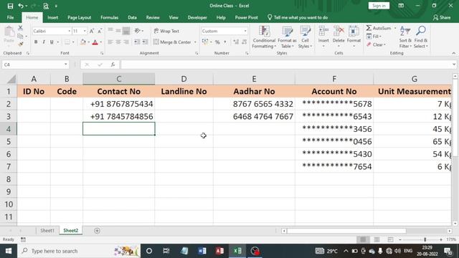Click Tell me what you want to do
Screen dimensions: 459x258
click(298, 17)
